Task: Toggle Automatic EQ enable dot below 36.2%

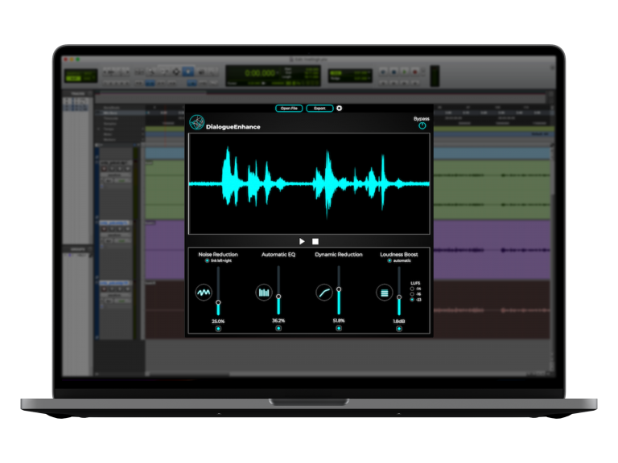Action: [x=278, y=328]
